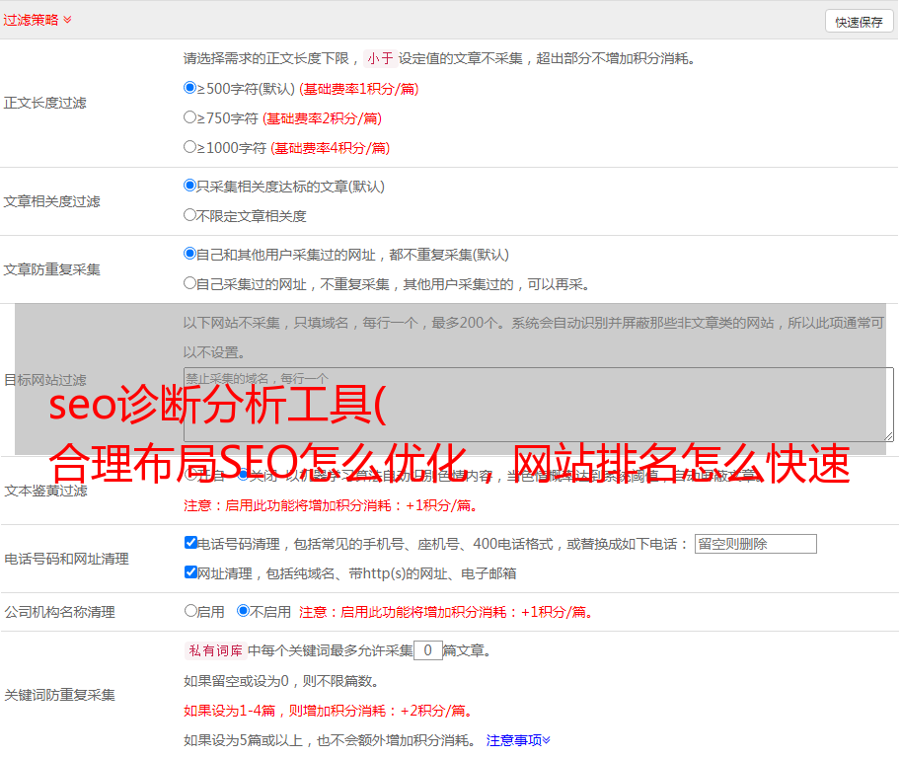Screen dimensions: 900x758
Task: Click the 私有词库 tag label
Action: [x=213, y=650]
